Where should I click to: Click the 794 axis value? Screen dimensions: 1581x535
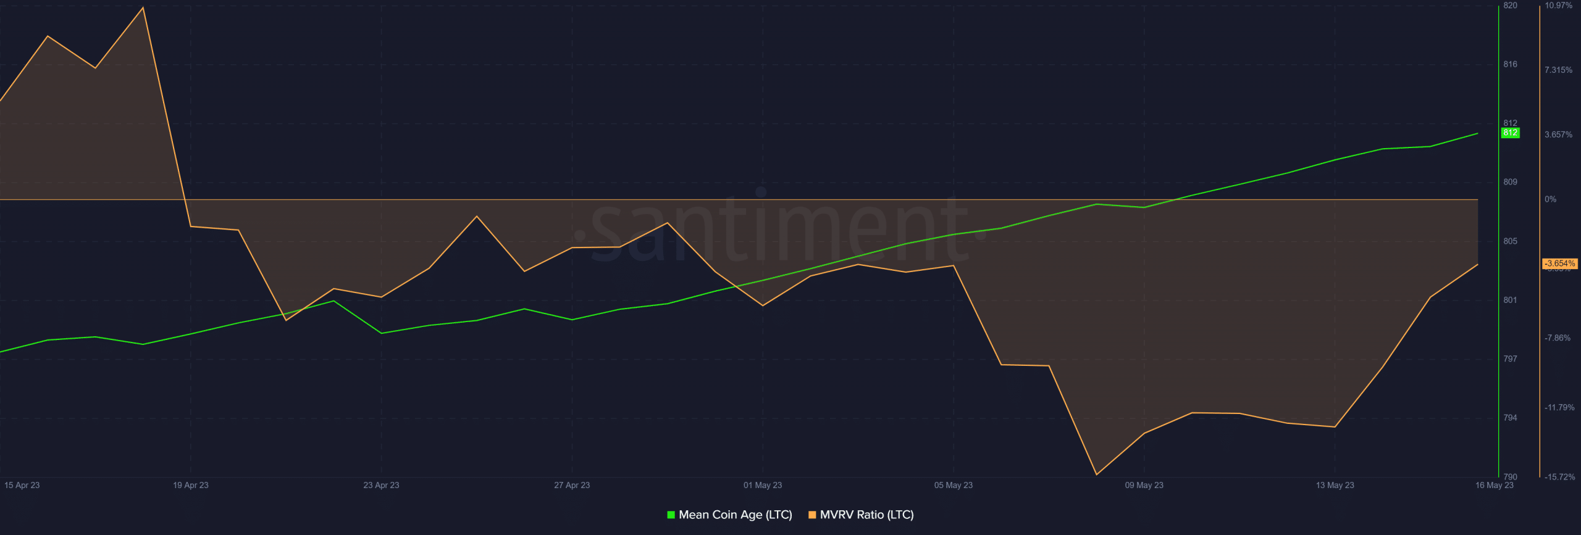(x=1510, y=418)
